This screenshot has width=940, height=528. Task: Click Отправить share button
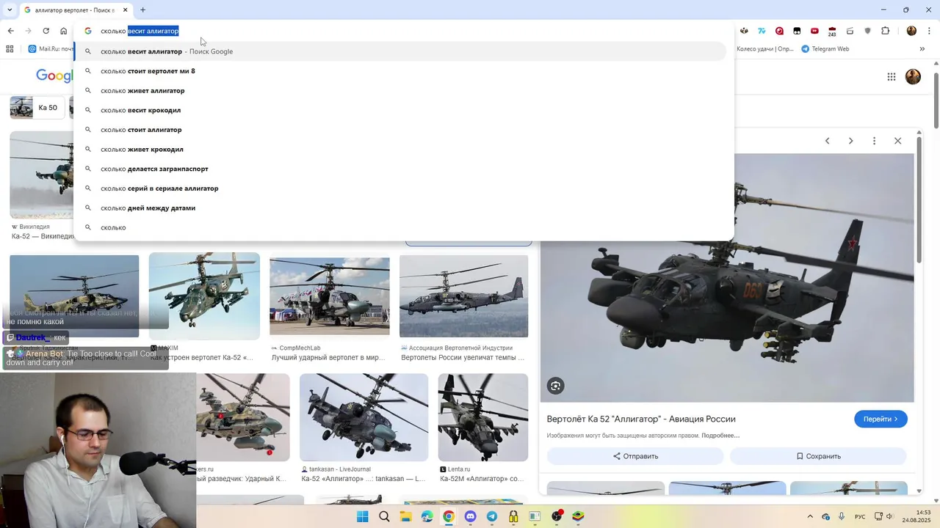tap(635, 456)
